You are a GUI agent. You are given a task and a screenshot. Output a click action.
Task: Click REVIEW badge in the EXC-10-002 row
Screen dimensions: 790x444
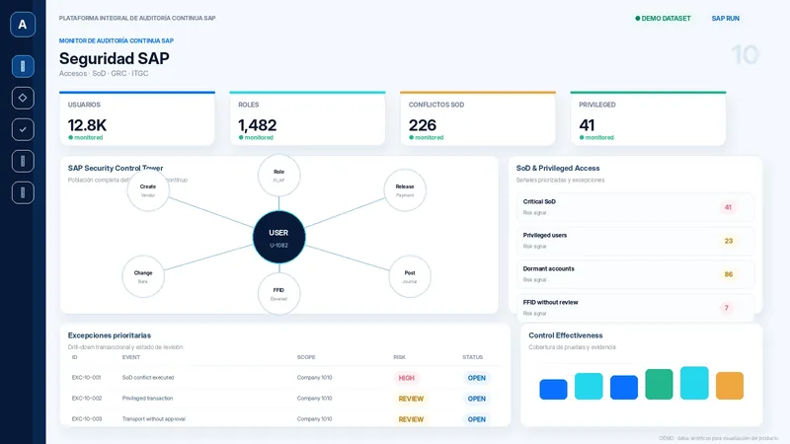click(x=411, y=399)
